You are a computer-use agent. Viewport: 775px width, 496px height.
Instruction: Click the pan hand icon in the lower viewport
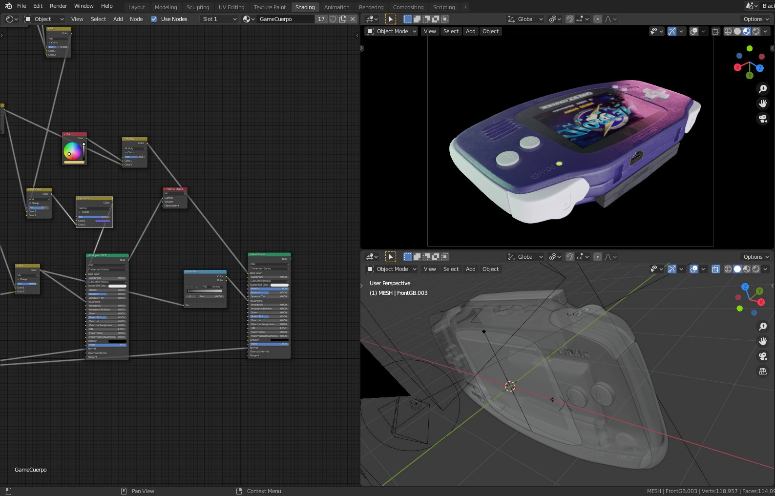pos(762,341)
